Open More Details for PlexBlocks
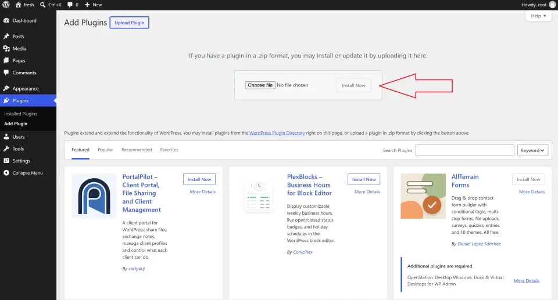This screenshot has width=558, height=300. coord(367,191)
